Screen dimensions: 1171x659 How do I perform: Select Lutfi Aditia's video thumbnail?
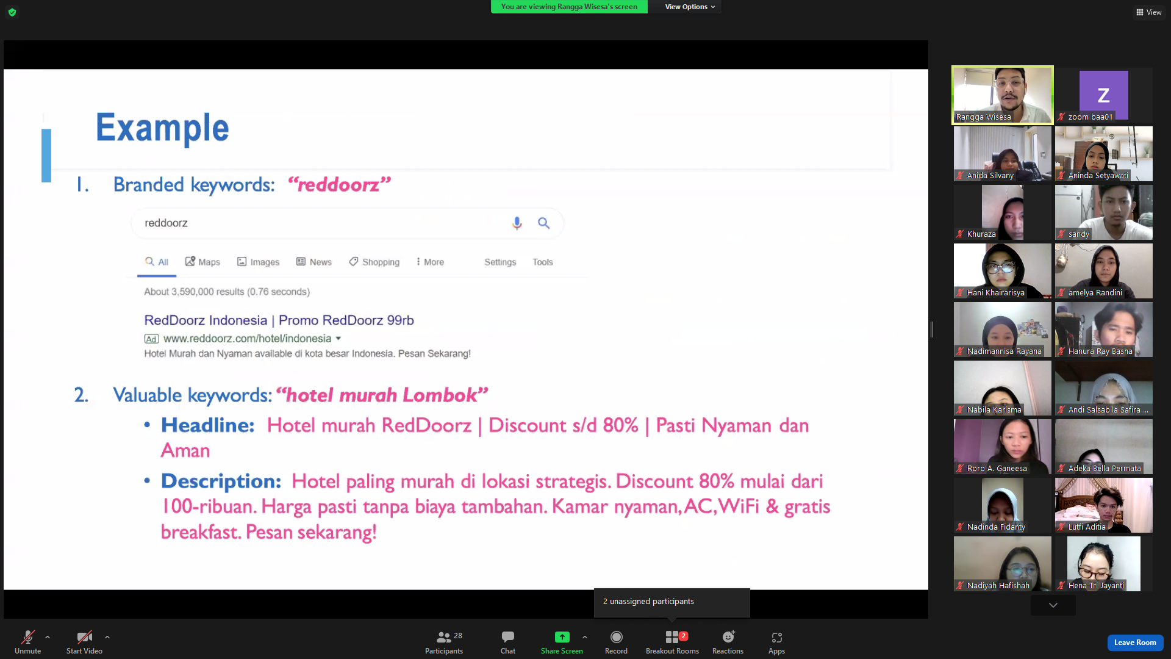click(x=1104, y=505)
